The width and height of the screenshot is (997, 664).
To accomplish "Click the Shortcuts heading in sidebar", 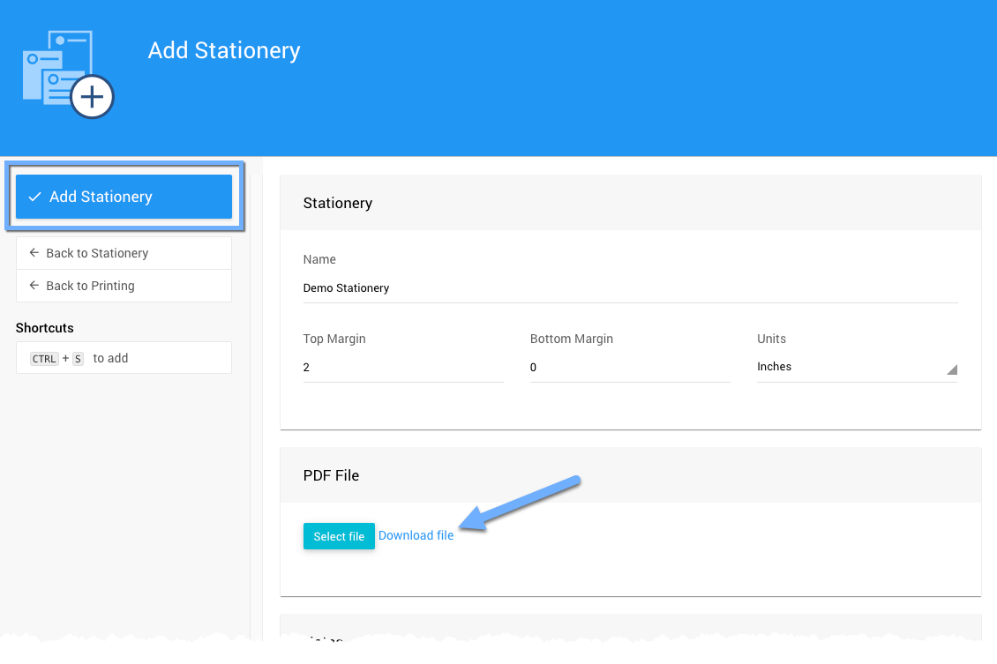I will 45,328.
